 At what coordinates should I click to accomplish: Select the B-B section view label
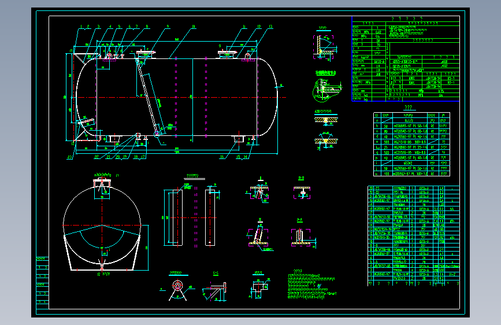(301, 178)
